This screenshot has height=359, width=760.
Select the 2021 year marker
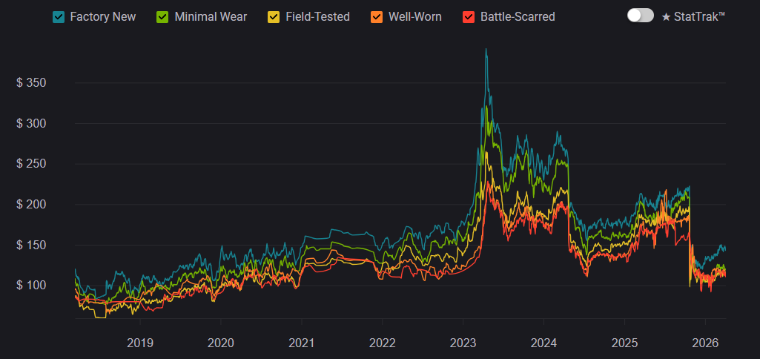pos(301,343)
